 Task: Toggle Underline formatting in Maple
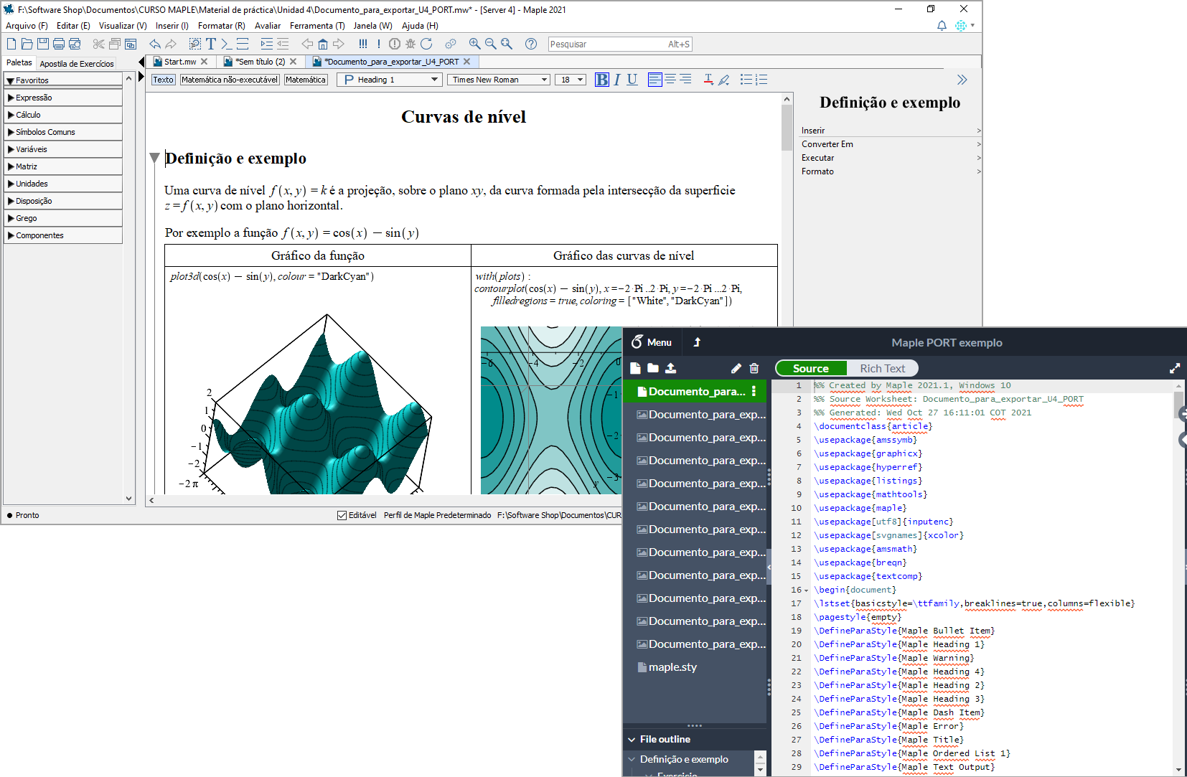pyautogui.click(x=632, y=80)
